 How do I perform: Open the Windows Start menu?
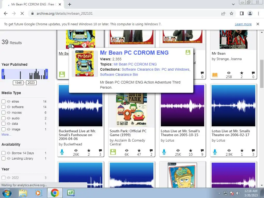[7, 193]
